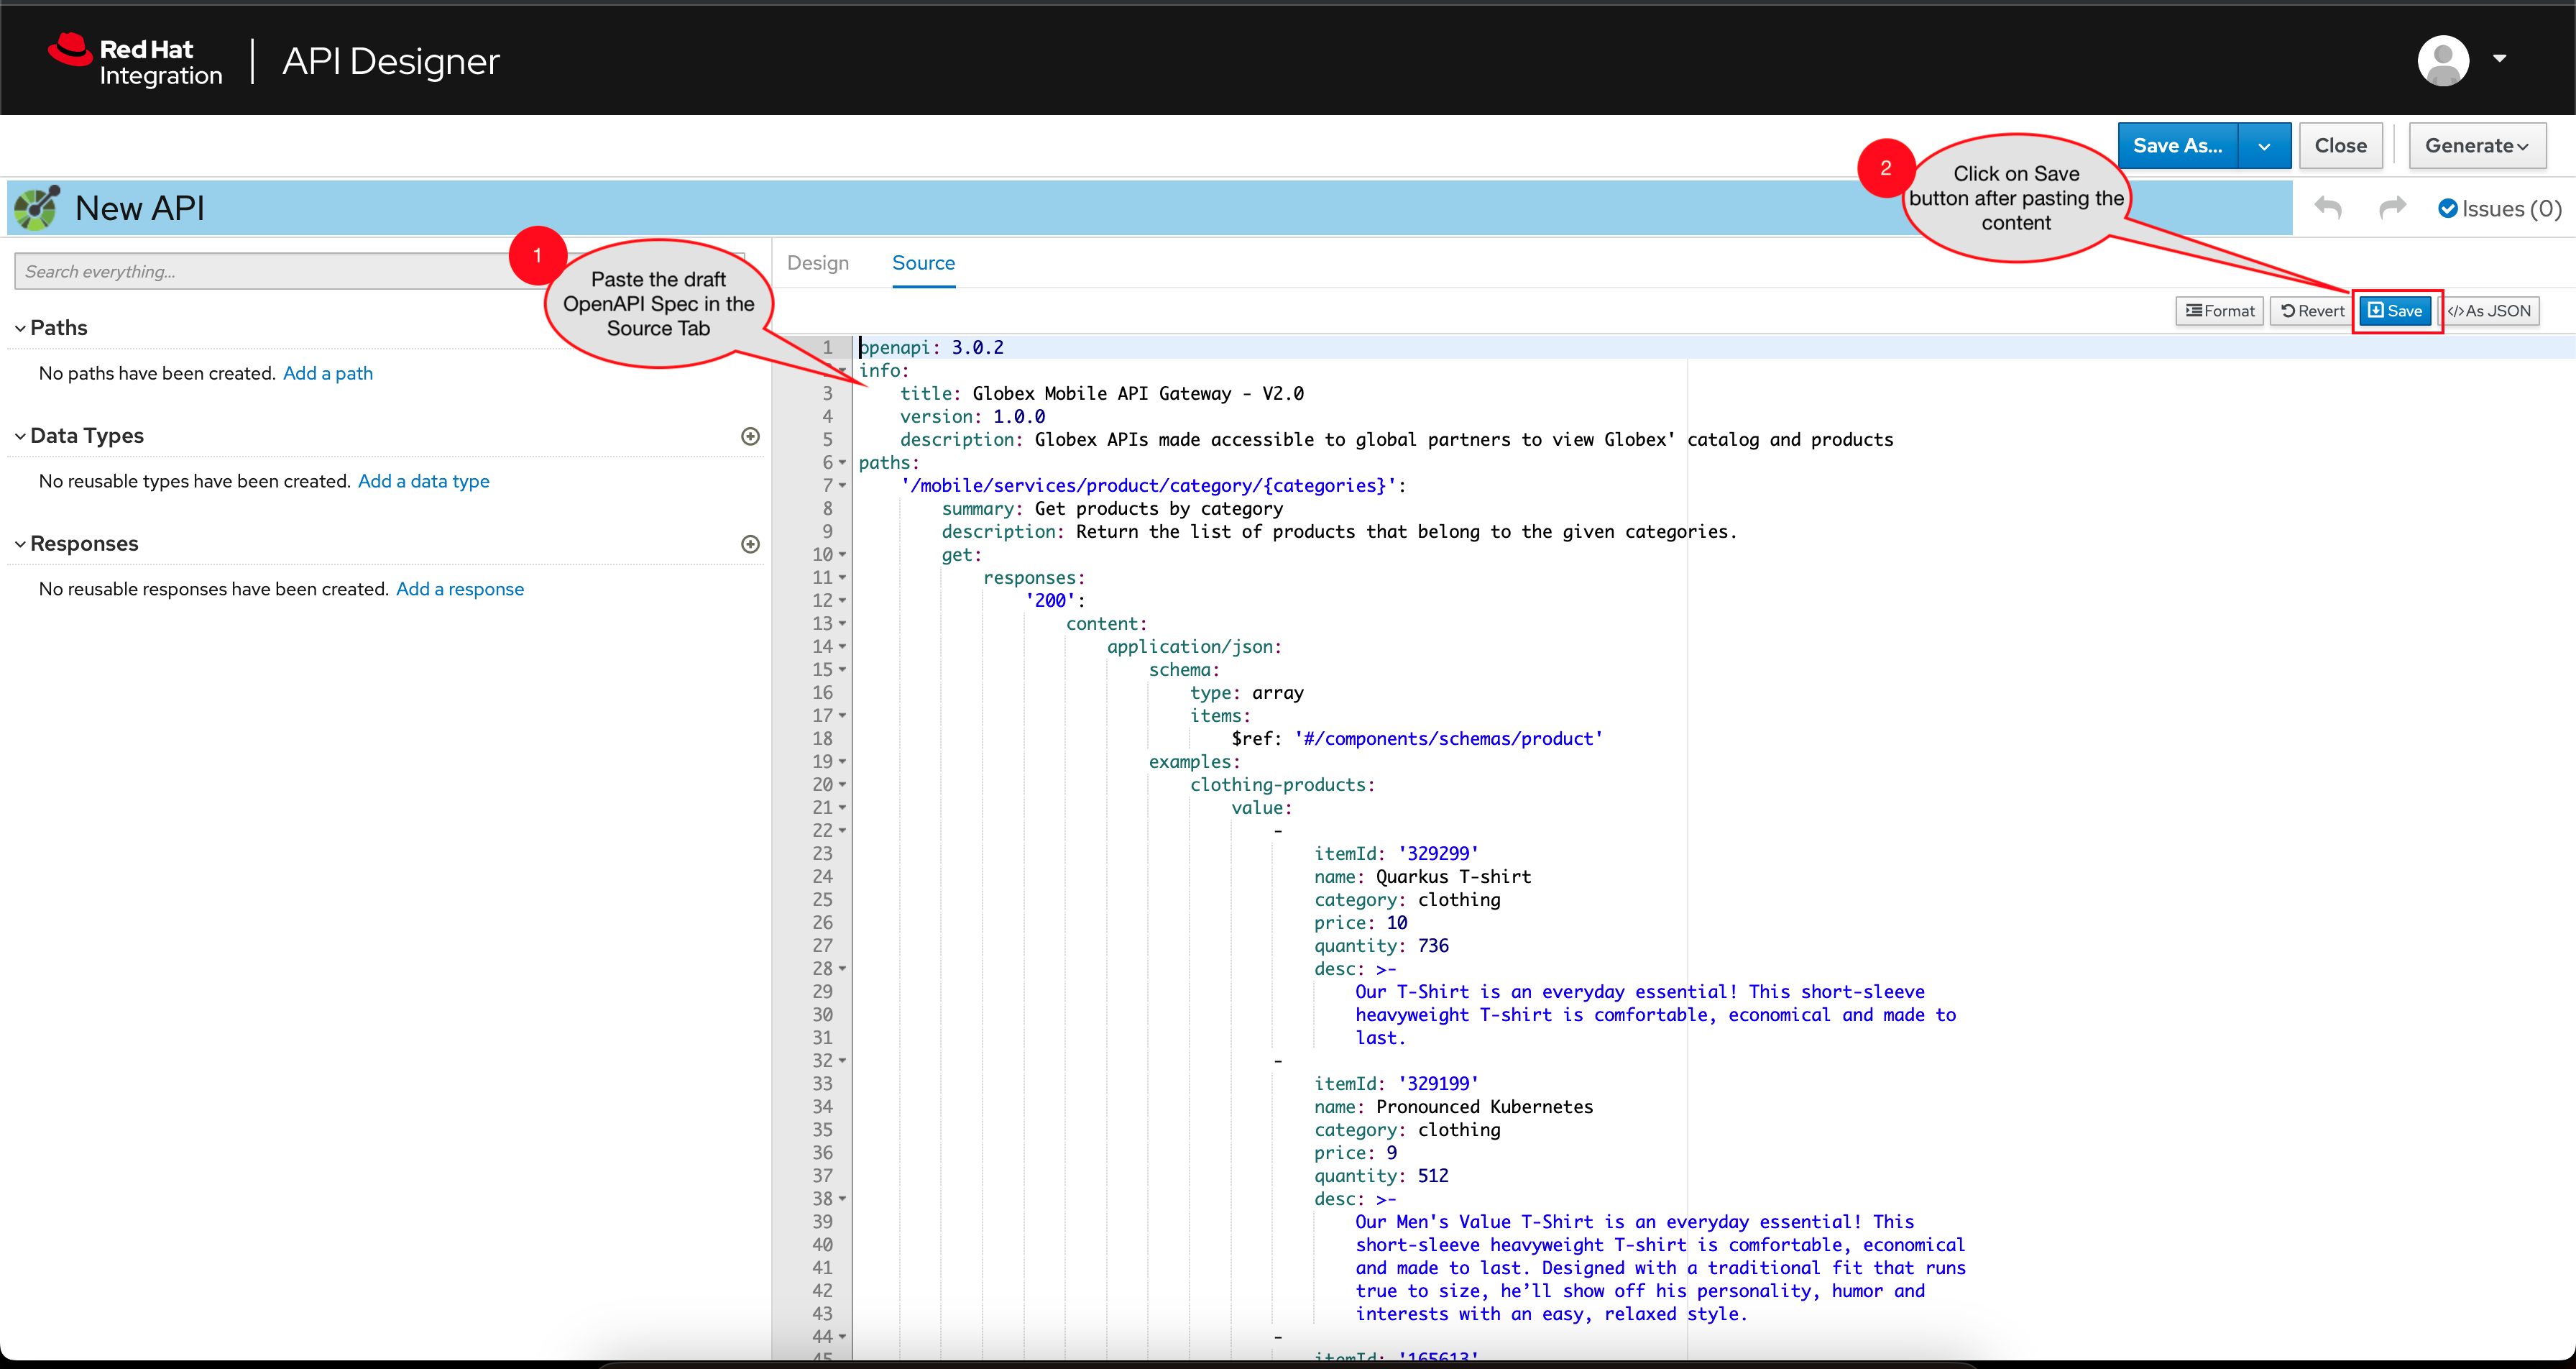Click the Save button in source editor
The width and height of the screenshot is (2576, 1369).
(2395, 311)
